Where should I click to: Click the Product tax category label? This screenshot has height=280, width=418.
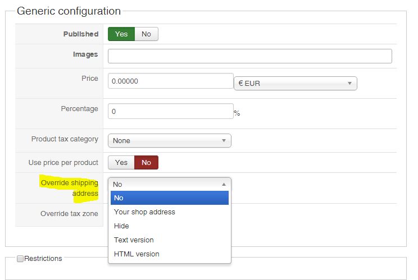click(65, 139)
